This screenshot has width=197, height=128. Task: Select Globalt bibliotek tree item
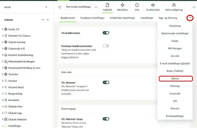[17, 119]
